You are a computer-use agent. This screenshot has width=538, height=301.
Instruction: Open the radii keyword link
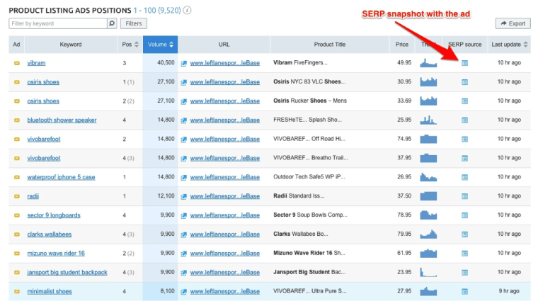tap(33, 196)
